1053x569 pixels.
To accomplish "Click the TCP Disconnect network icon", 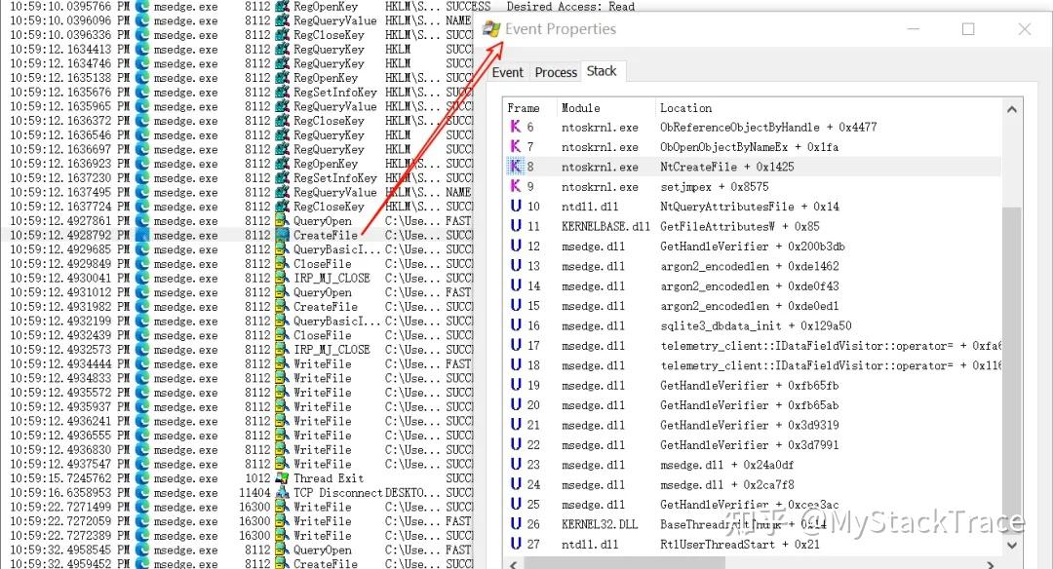I will (283, 492).
